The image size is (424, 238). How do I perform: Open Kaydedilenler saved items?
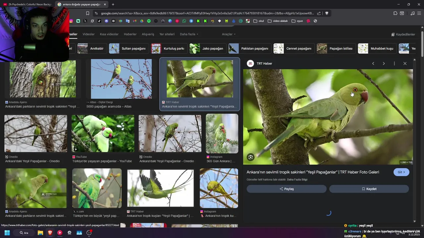[403, 34]
